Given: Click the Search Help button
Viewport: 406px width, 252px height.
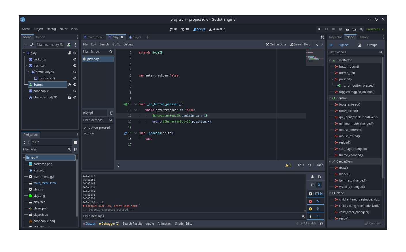Looking at the screenshot, I should click(300, 44).
